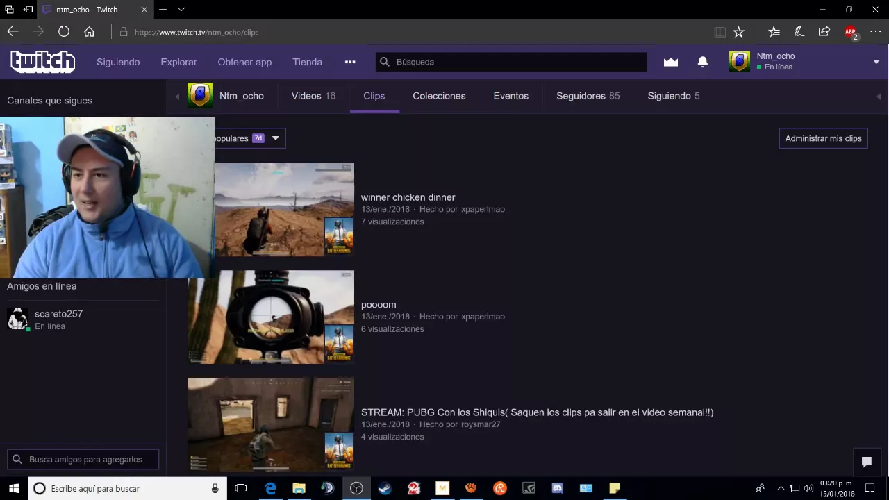The height and width of the screenshot is (500, 889).
Task: Add page to favorites with star icon
Action: click(739, 31)
